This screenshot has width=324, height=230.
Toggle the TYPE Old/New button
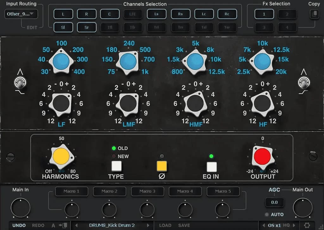pyautogui.click(x=116, y=166)
